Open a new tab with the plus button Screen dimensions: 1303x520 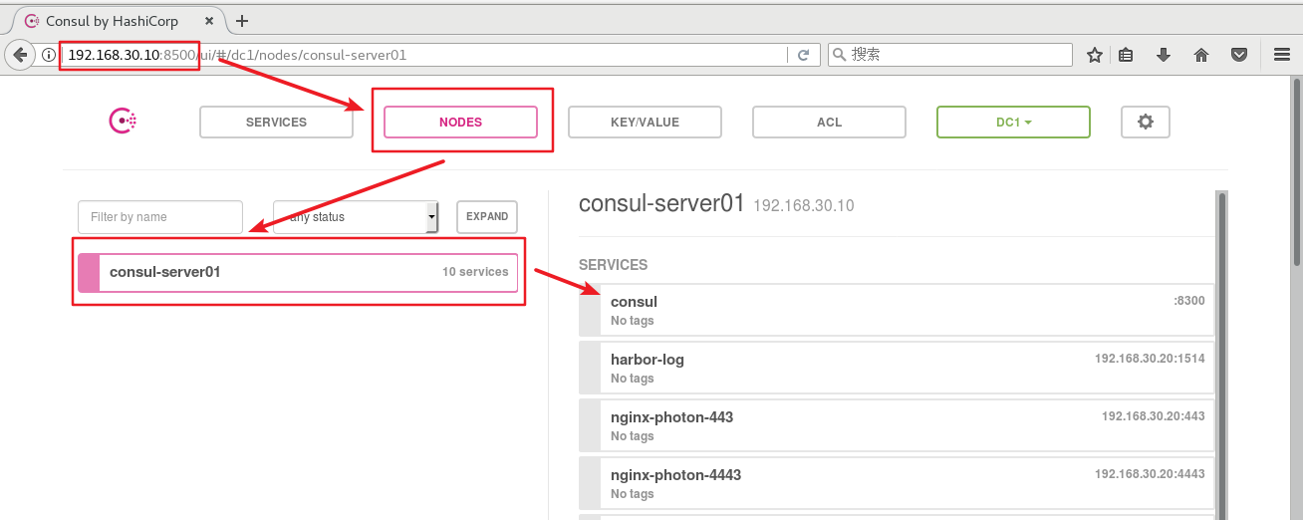tap(241, 21)
